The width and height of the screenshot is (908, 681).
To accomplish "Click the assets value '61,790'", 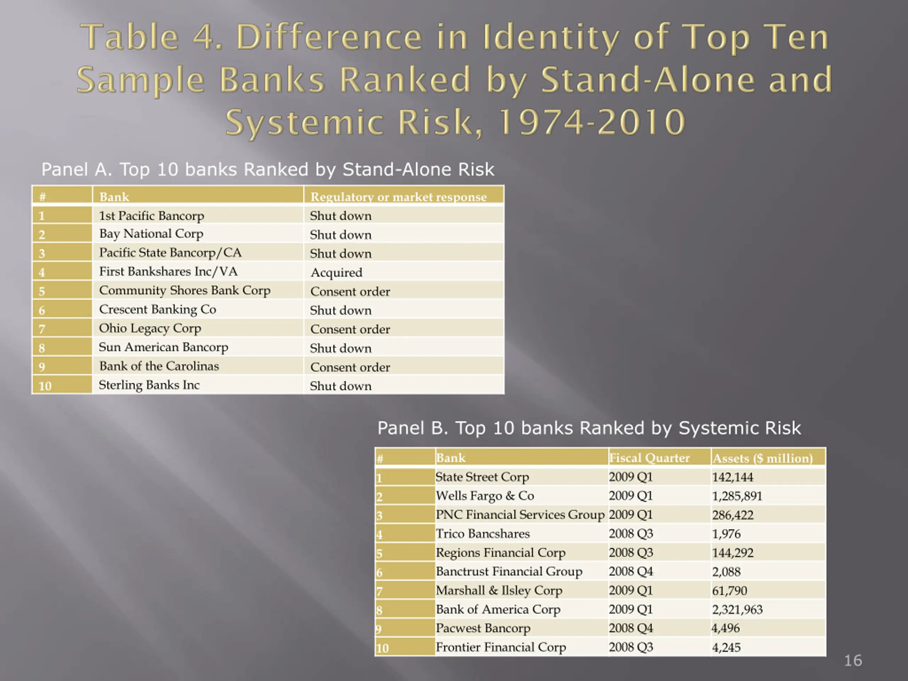I will 730,591.
